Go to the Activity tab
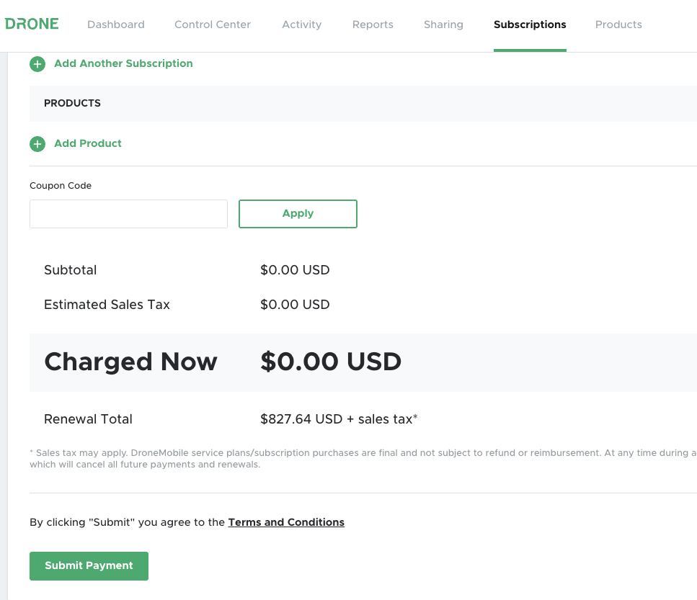The width and height of the screenshot is (697, 600). 302,24
